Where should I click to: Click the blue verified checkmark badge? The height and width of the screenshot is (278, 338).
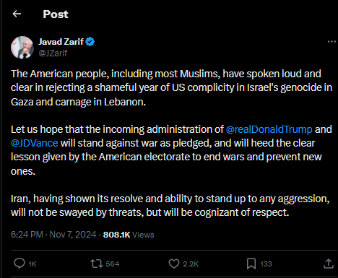pyautogui.click(x=90, y=42)
